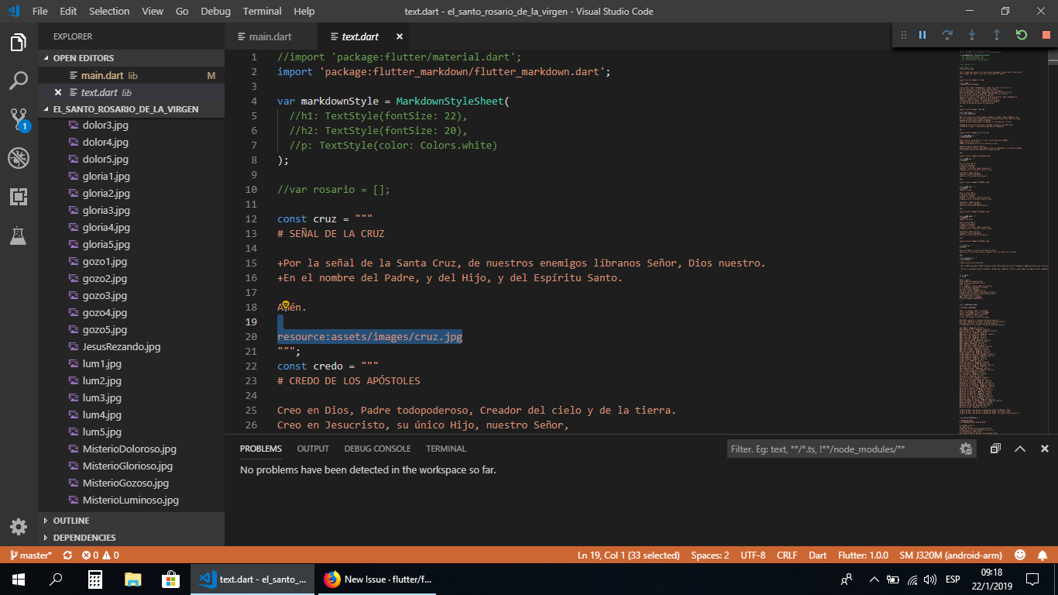Click the master* git branch in status bar
The height and width of the screenshot is (595, 1058).
click(x=31, y=555)
